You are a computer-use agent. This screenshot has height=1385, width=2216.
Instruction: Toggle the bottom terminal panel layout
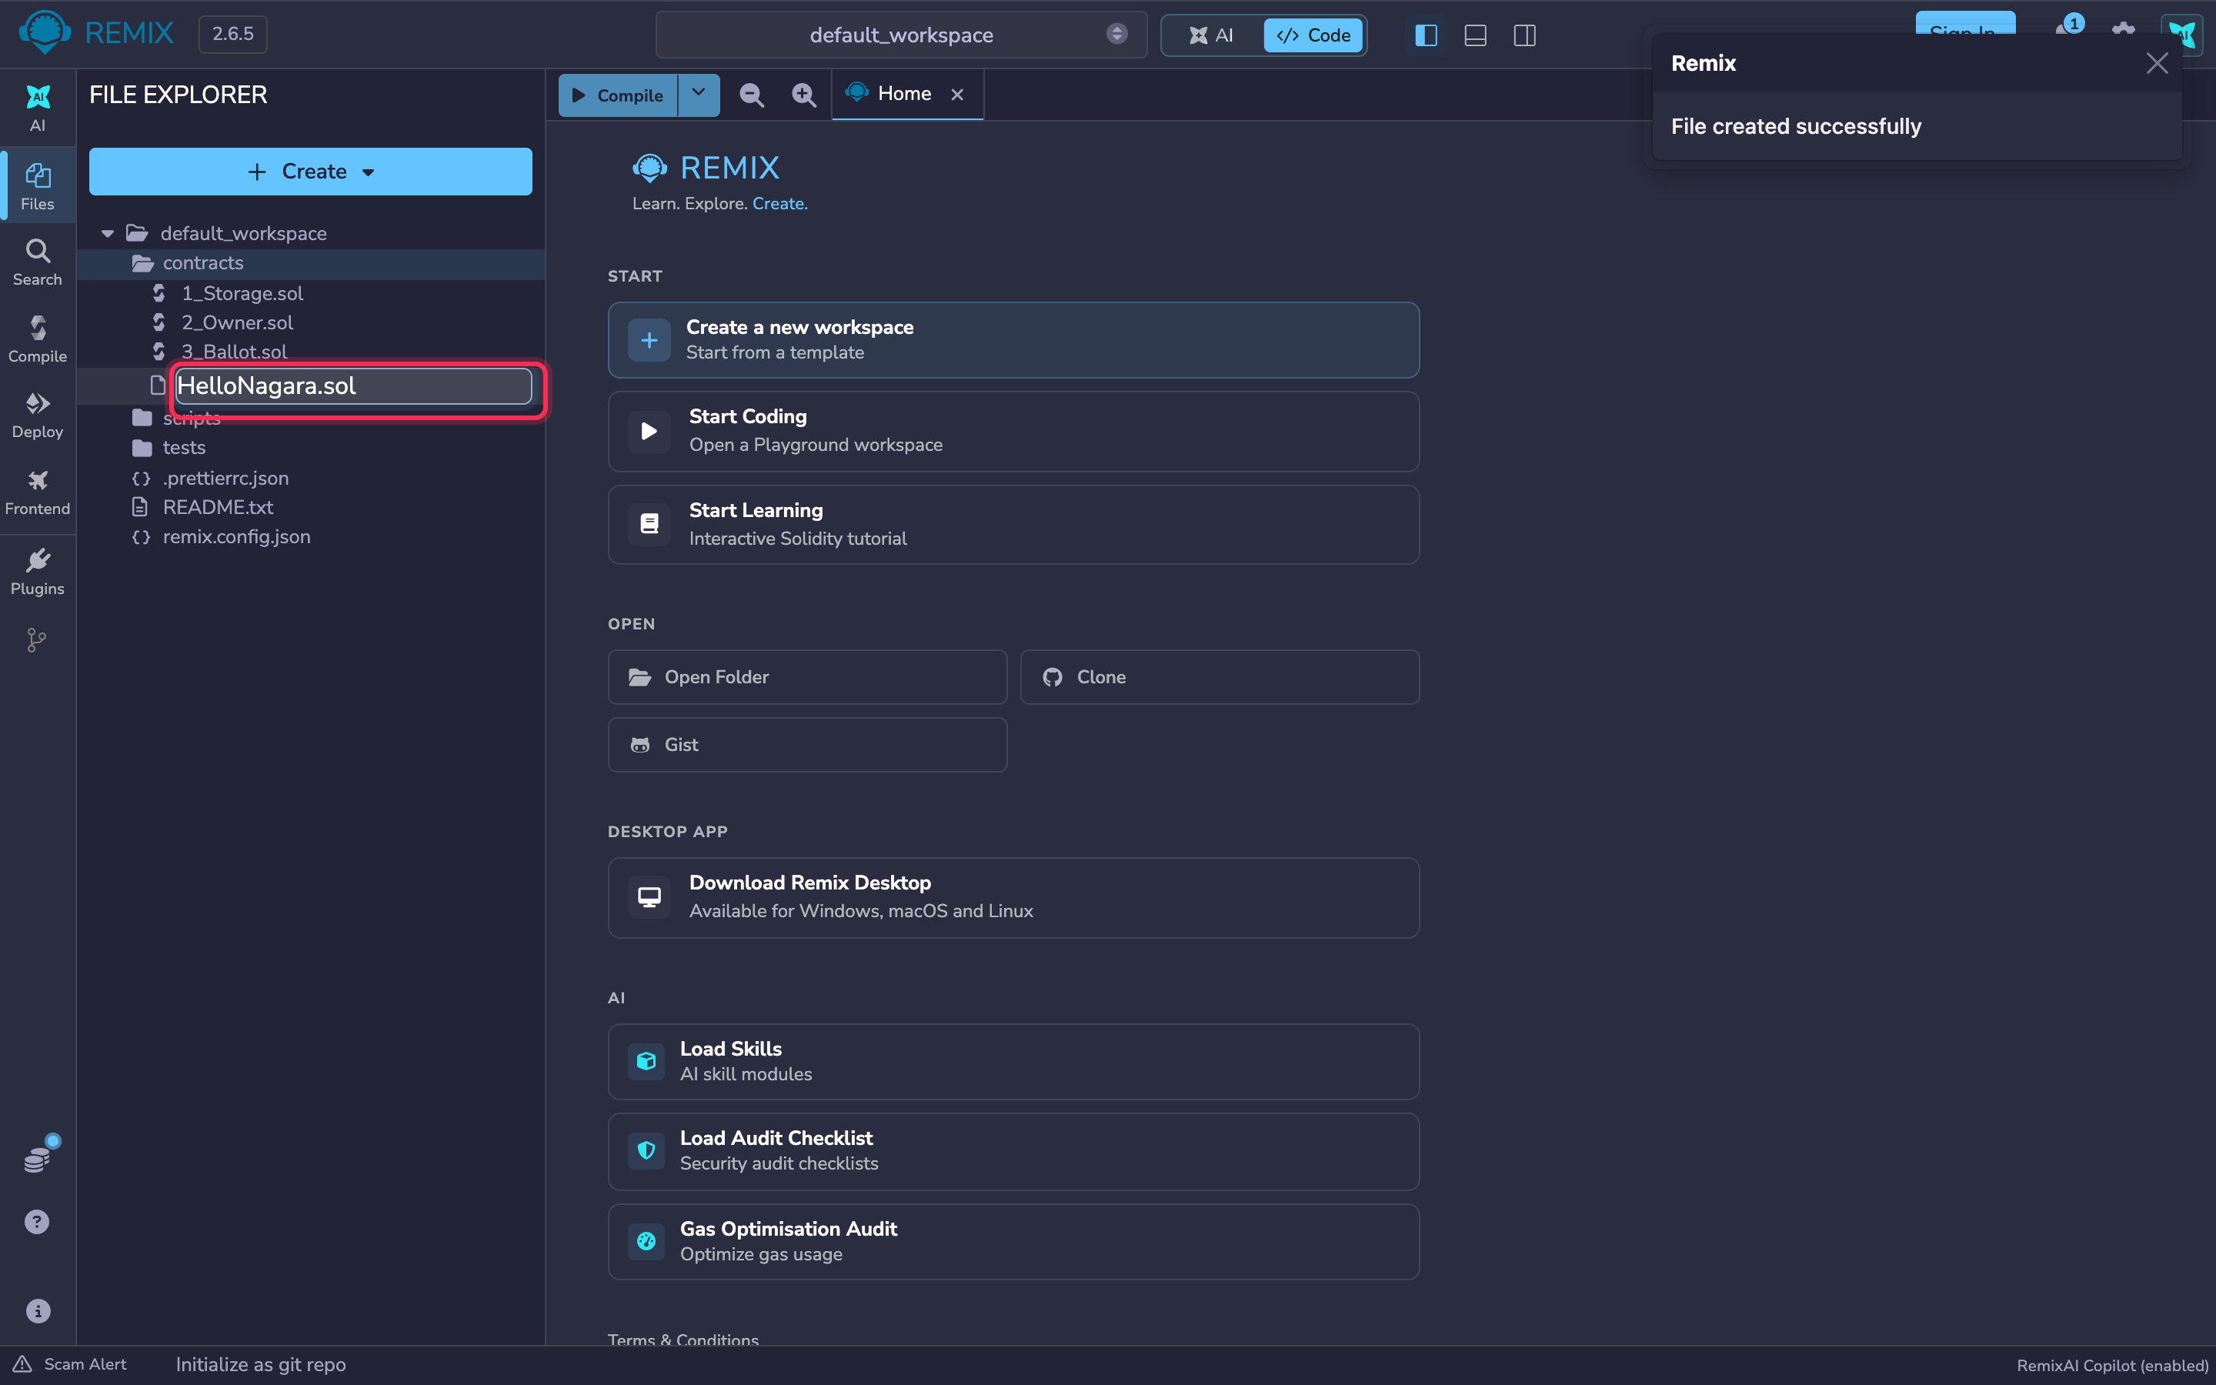tap(1475, 35)
